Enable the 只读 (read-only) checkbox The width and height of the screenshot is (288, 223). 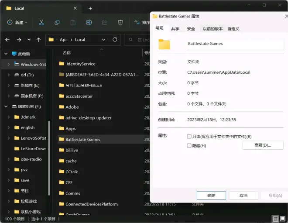tap(189, 137)
